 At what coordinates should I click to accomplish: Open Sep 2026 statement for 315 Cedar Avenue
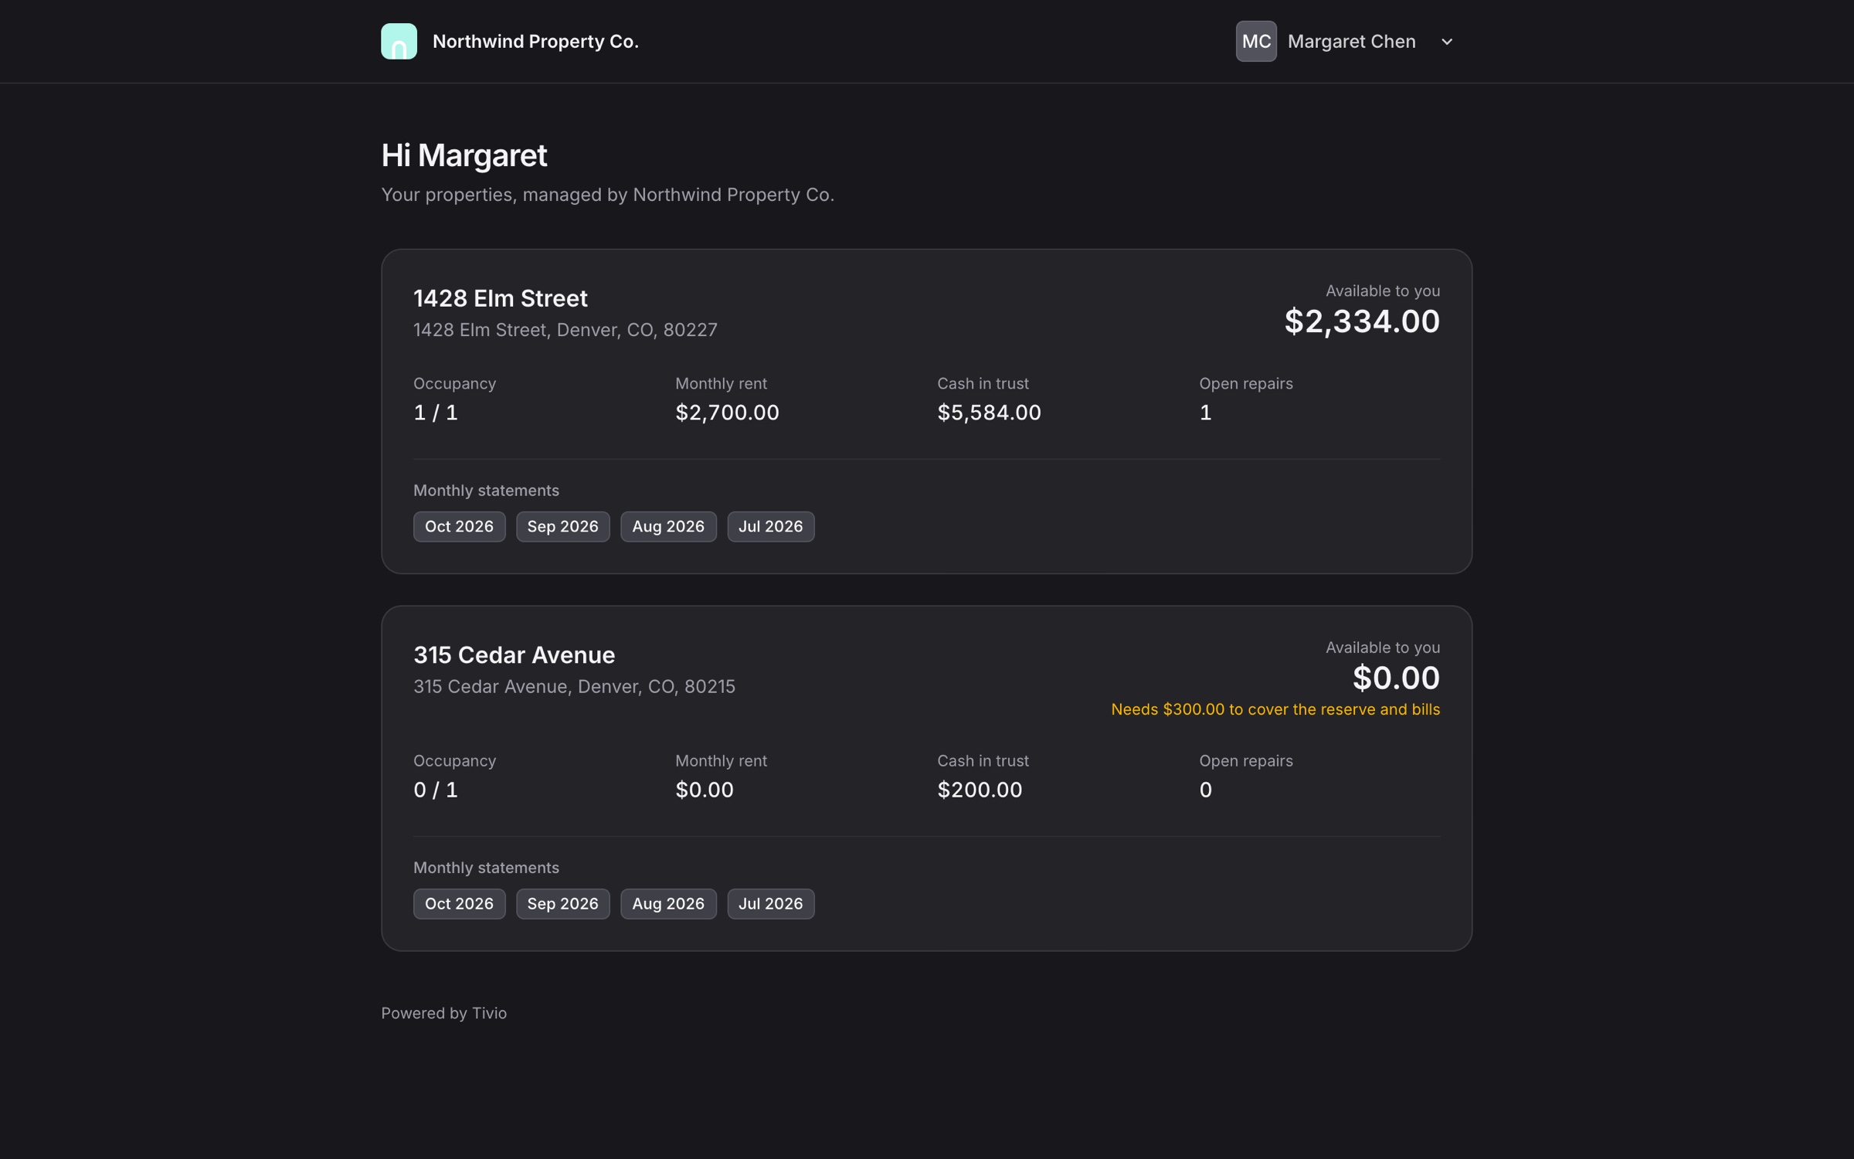pos(562,903)
